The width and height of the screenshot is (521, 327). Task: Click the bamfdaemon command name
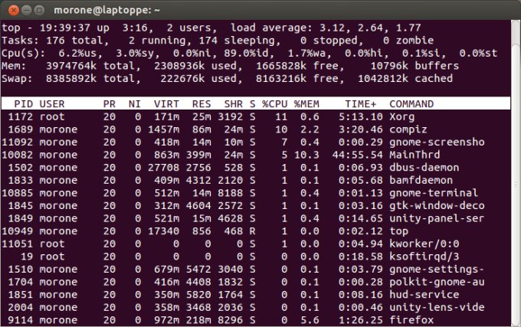[421, 180]
